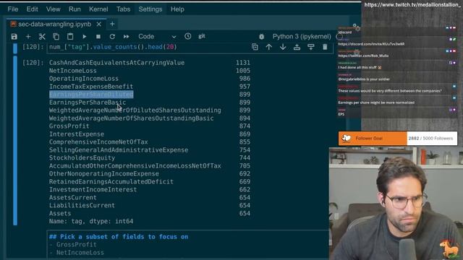Run the selected cell with the play icon
Image resolution: width=463 pixels, height=260 pixels.
click(x=85, y=37)
